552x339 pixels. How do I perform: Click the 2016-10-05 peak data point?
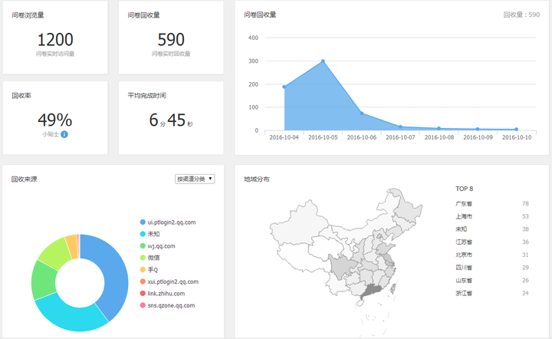click(x=323, y=61)
